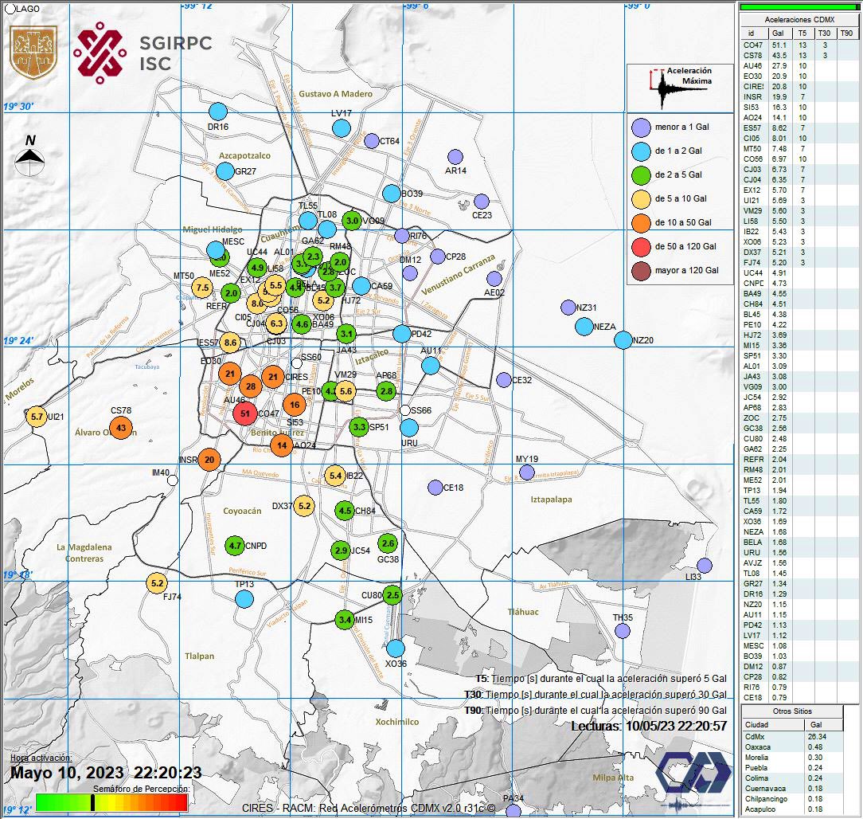Viewport: 863px width, 819px height.
Task: Select the AU46 row showing 27.9
Action: click(x=799, y=66)
